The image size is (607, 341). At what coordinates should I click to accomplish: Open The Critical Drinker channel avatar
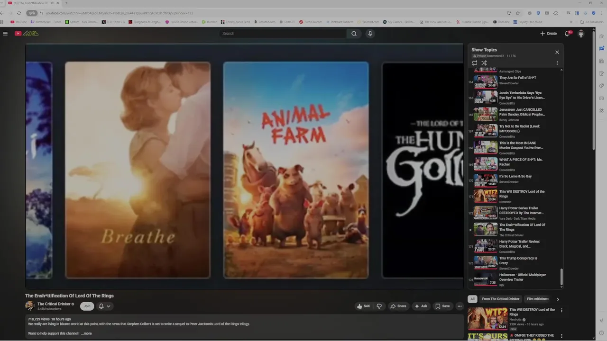coord(30,306)
